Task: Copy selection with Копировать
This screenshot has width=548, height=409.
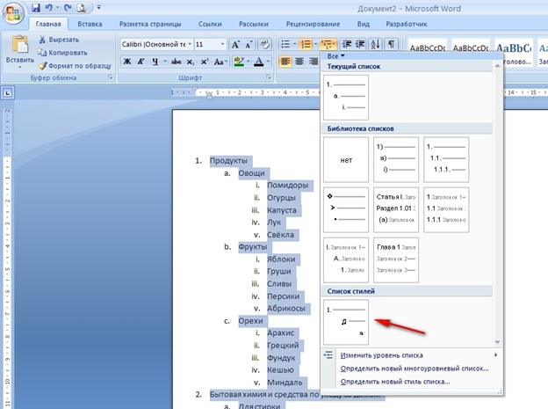Action: point(63,53)
